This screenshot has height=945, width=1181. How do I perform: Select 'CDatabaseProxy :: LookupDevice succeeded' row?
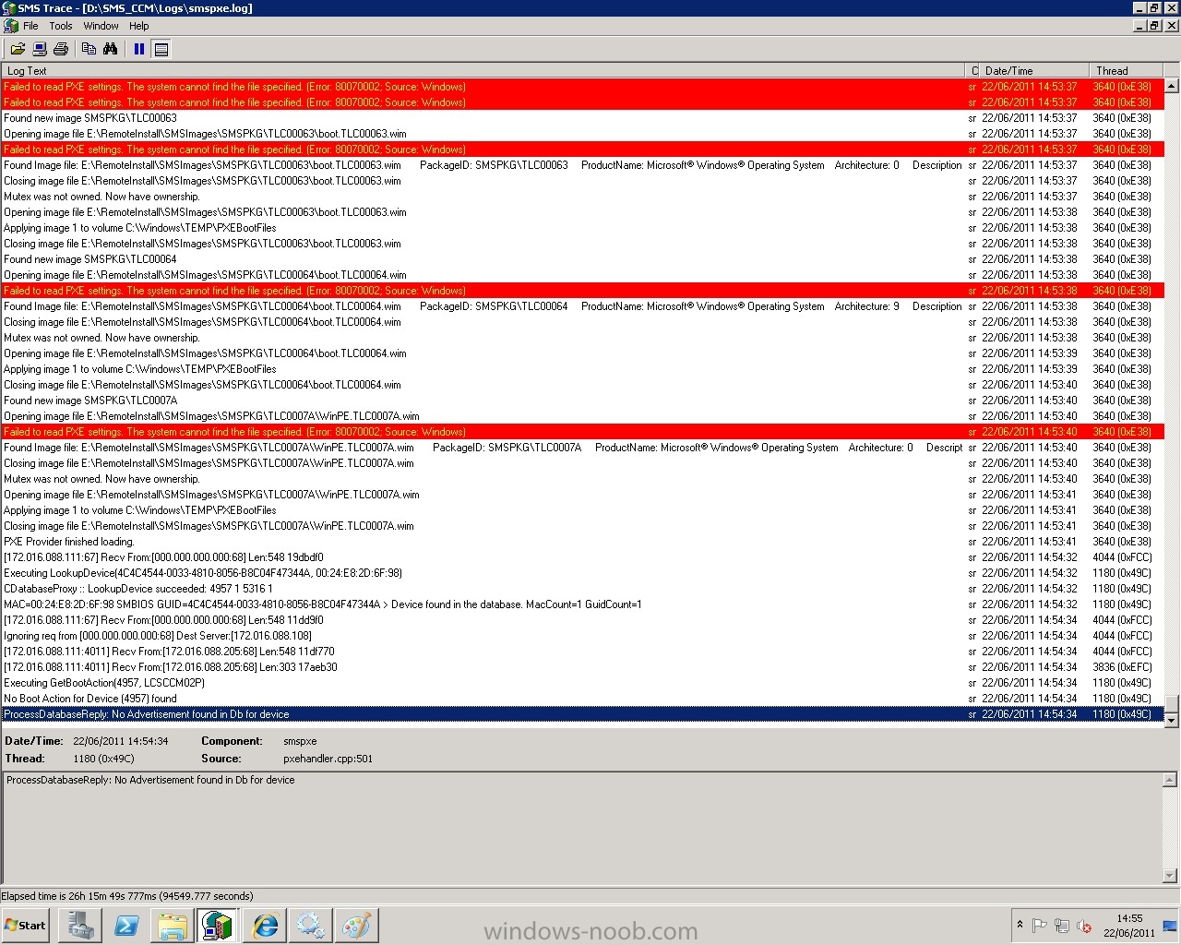pyautogui.click(x=583, y=589)
